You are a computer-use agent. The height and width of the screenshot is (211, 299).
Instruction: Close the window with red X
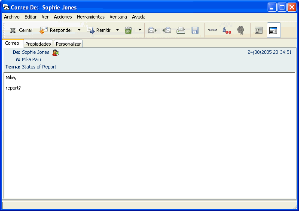tap(292, 7)
